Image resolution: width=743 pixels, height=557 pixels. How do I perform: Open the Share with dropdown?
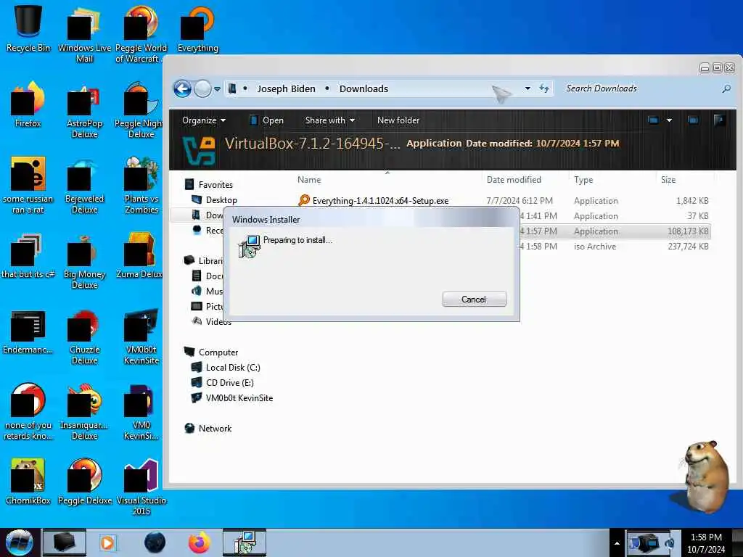[x=330, y=120]
